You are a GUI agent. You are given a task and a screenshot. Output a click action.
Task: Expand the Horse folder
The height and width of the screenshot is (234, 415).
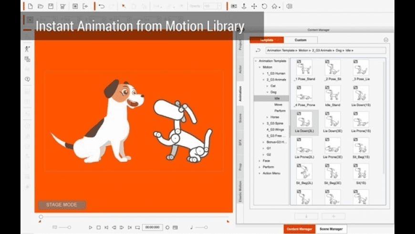[267, 117]
